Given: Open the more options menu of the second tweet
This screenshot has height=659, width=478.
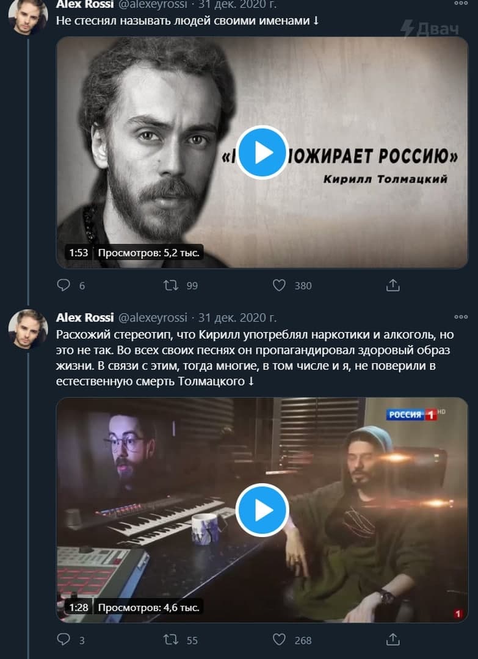Looking at the screenshot, I should [x=461, y=317].
